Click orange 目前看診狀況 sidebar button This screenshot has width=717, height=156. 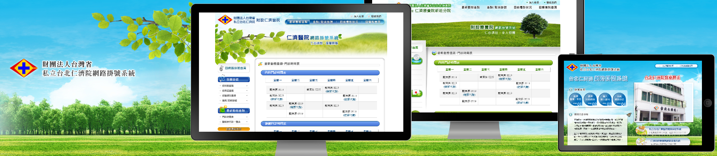coord(234,129)
